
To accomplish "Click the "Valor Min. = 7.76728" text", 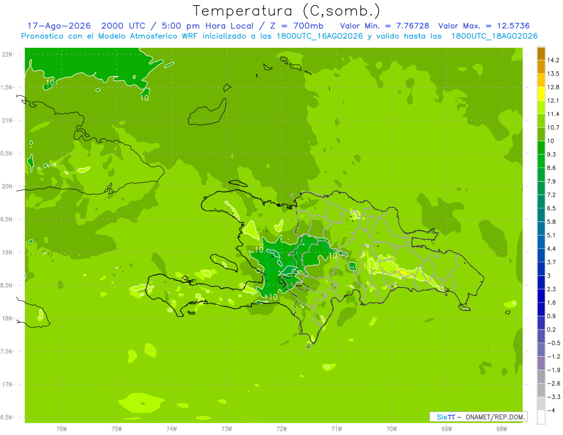I will pos(384,26).
